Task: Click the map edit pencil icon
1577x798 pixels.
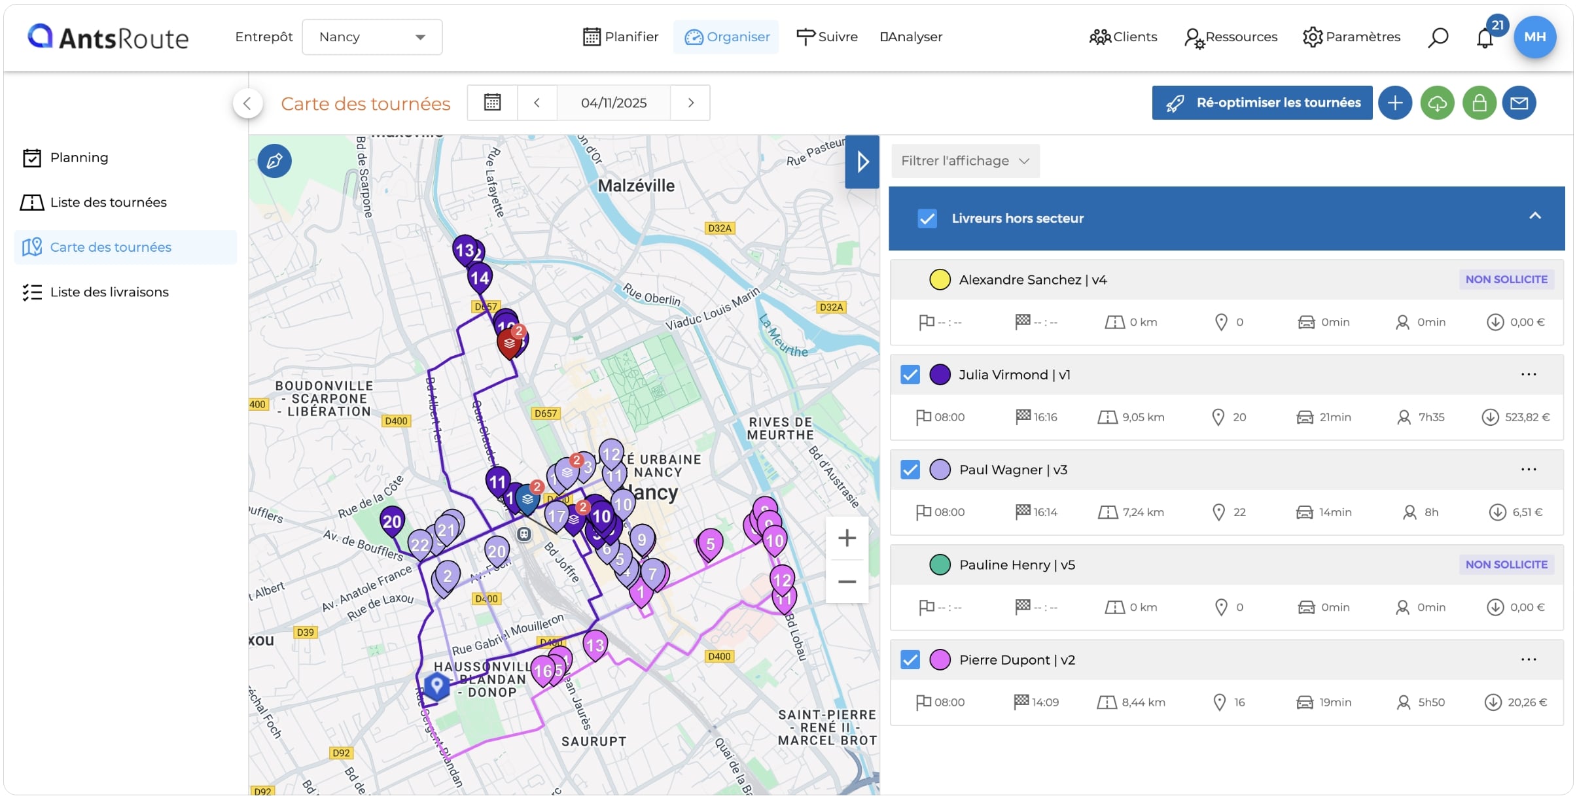Action: click(274, 161)
